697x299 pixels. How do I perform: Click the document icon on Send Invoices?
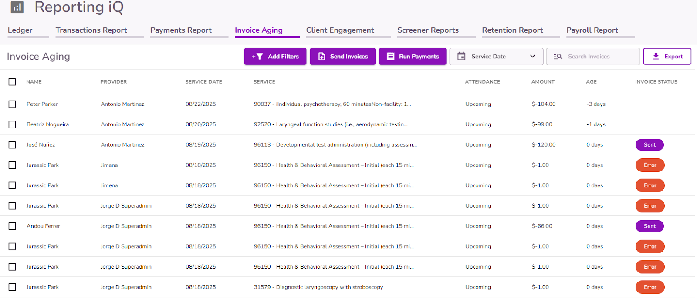[321, 57]
